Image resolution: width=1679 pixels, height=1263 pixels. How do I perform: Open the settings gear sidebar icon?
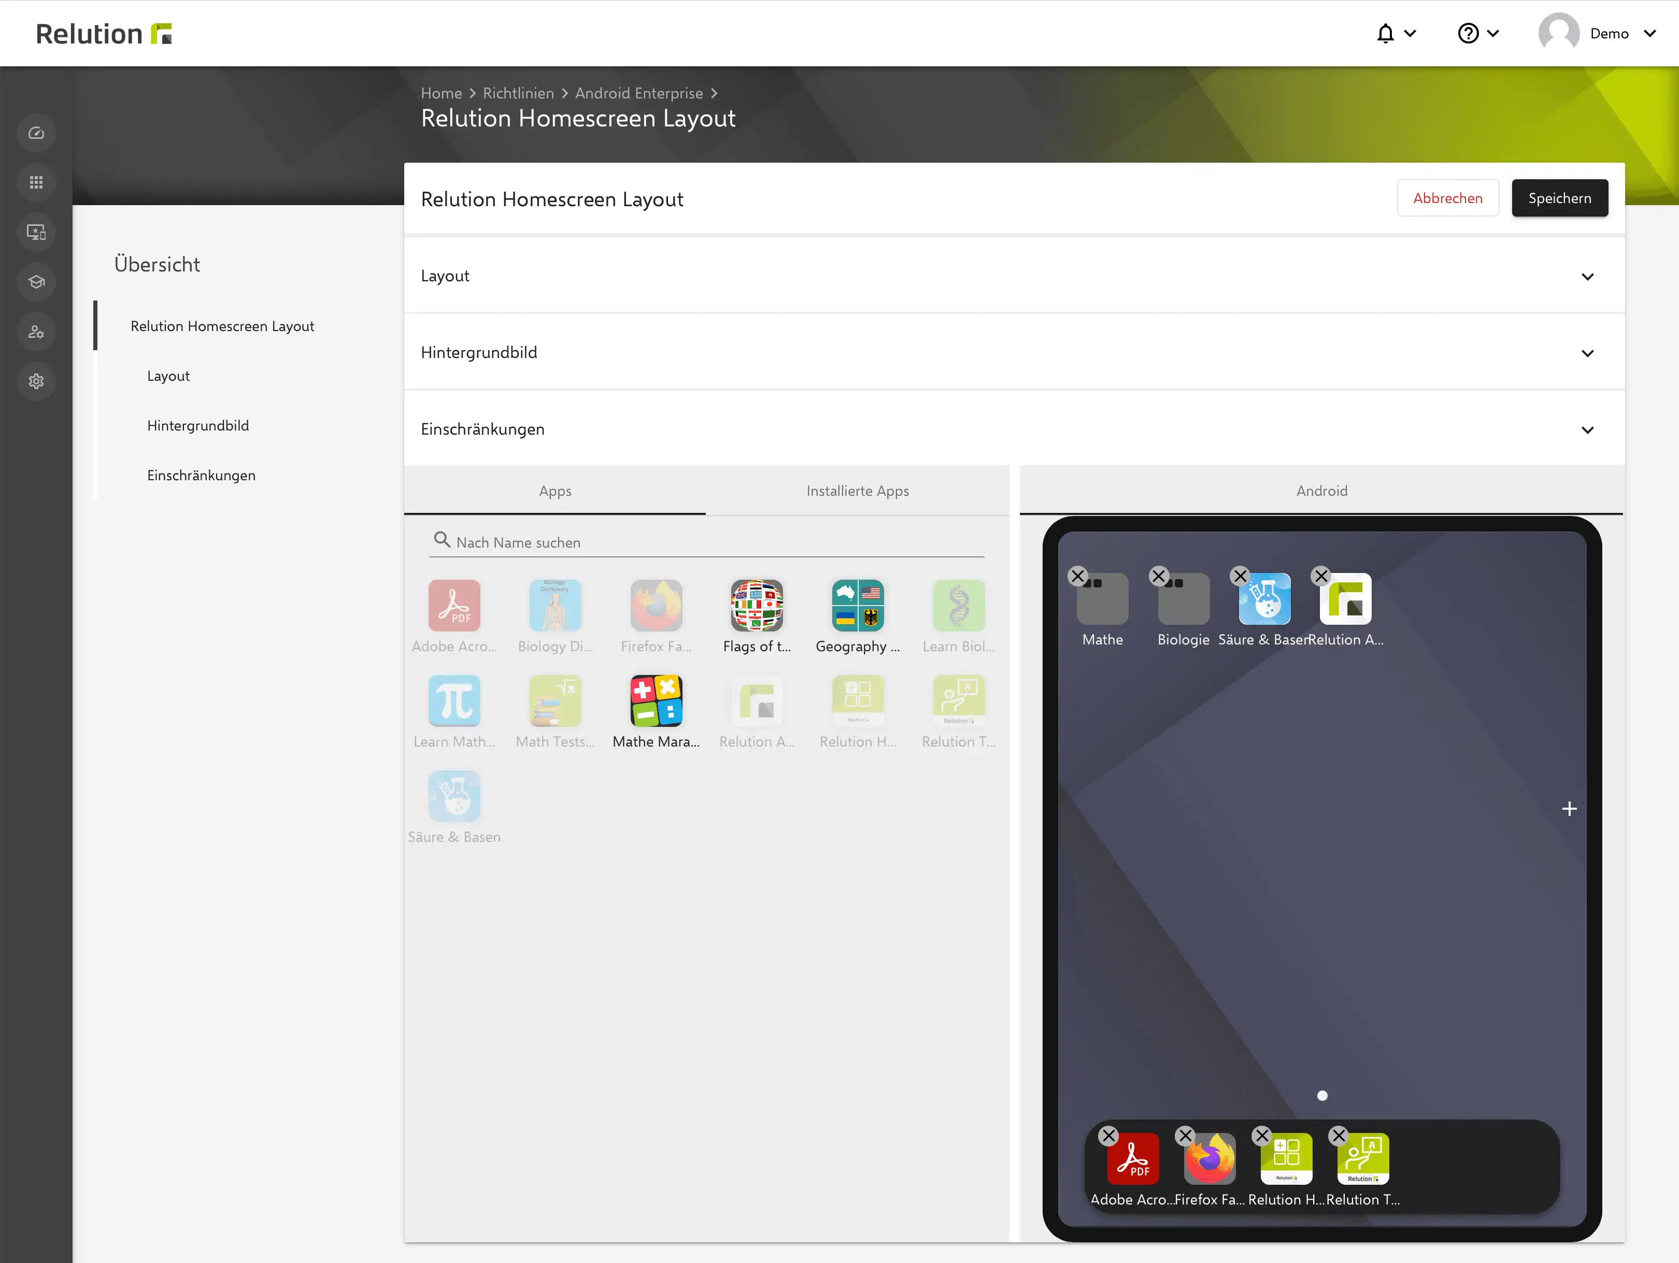tap(36, 382)
